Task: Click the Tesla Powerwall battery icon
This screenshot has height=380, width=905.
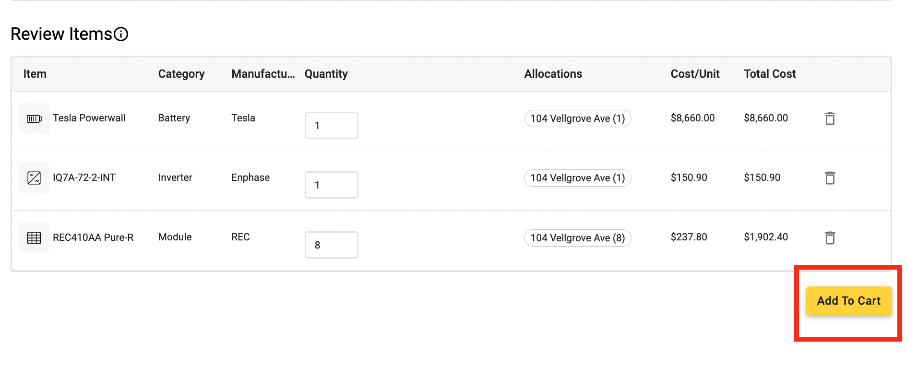Action: [x=34, y=119]
